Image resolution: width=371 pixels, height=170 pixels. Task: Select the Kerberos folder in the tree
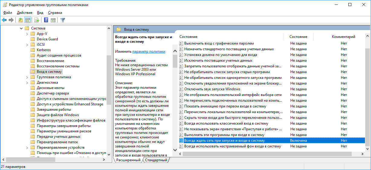[44, 50]
